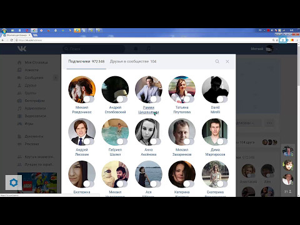Toggle switch on Михаил Равдоникас avatar
Viewport: 300px width, 225px height.
(89, 99)
